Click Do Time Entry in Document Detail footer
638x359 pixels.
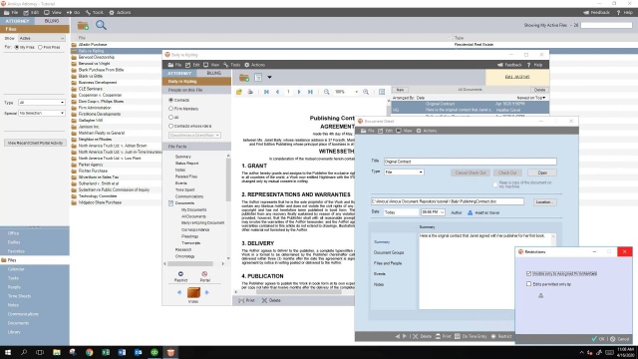coord(471,336)
